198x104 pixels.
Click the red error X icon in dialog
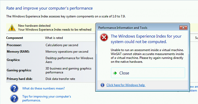104,37
